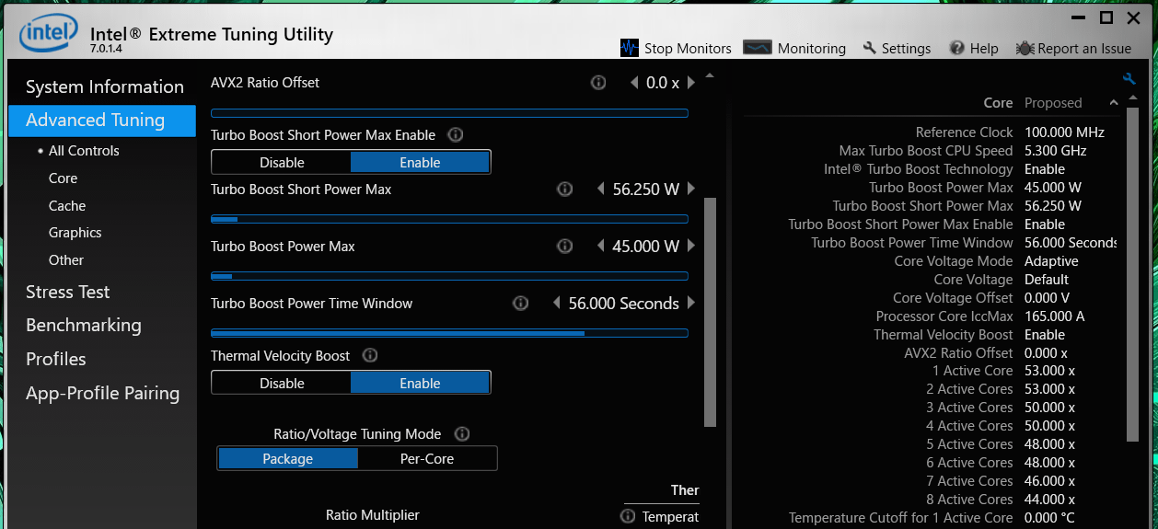This screenshot has height=529, width=1158.
Task: Click the AVX2 Ratio Offset slider
Action: point(449,113)
